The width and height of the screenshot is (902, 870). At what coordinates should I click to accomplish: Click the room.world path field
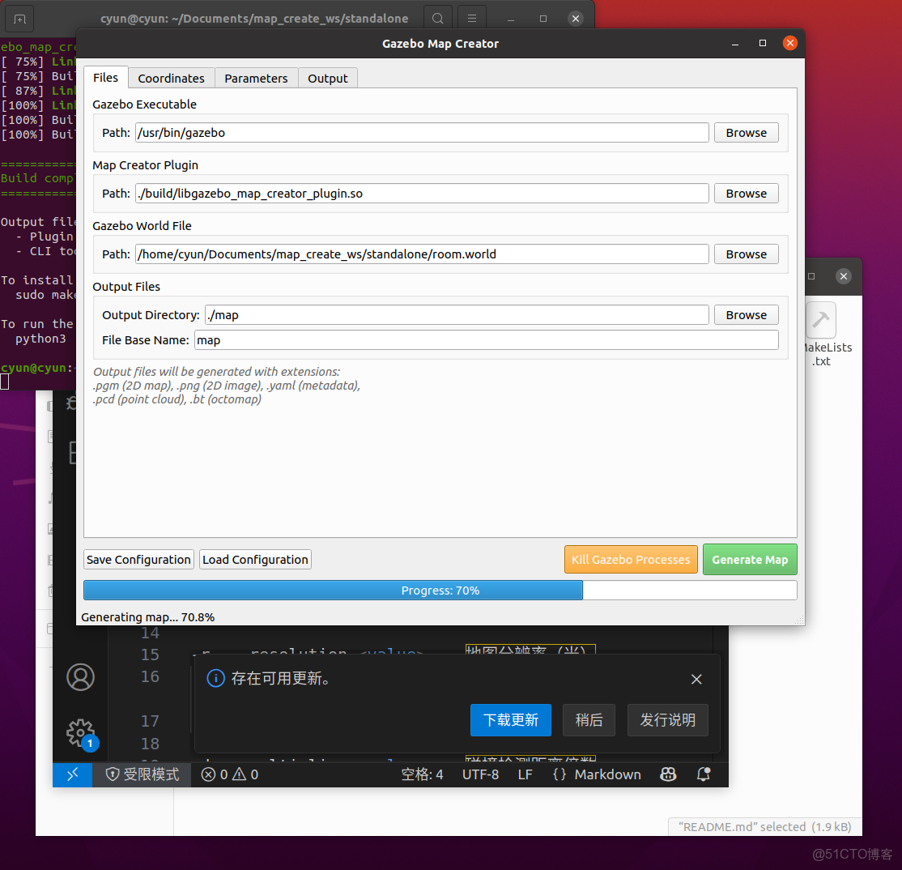point(422,254)
